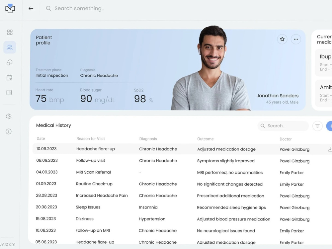Select Jonathan Sanders patient photo
This screenshot has height=249, width=332.
coord(211,68)
